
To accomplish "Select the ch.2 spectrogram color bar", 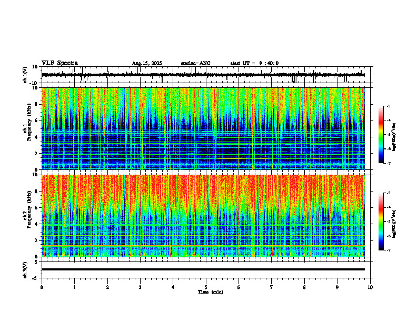I will [x=381, y=222].
